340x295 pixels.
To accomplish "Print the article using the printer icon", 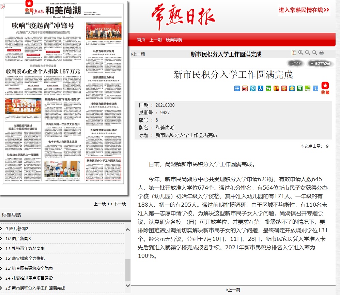I will coord(321,53).
